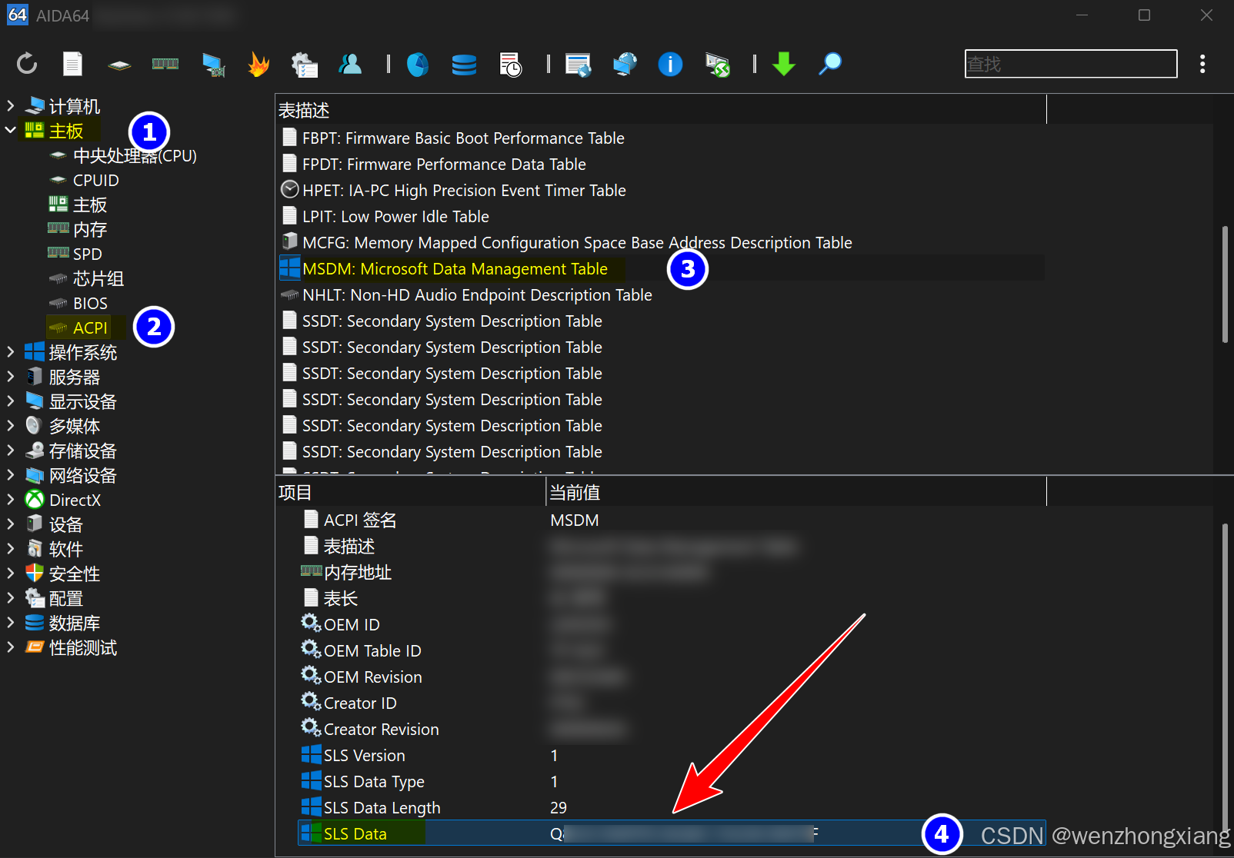Screen dimensions: 1234x858
Task: Click the blue database stack icon
Action: (x=464, y=65)
